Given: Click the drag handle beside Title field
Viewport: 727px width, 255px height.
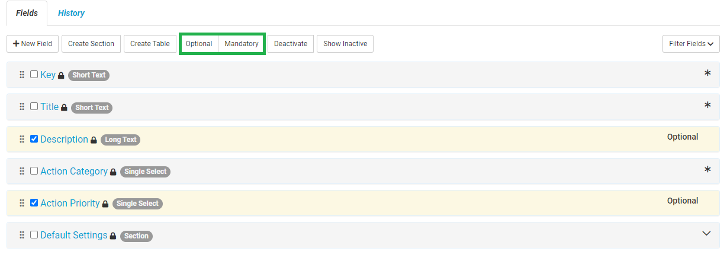Looking at the screenshot, I should pyautogui.click(x=22, y=107).
